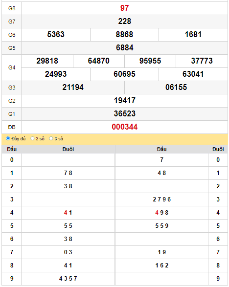Click the G6 number 5363
Viewport: 229px width, 287px height.
pyautogui.click(x=56, y=34)
